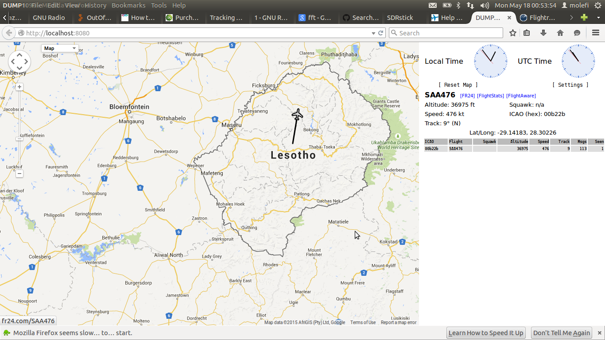Click the Settings link under UTC clock
This screenshot has height=340, width=605.
[570, 85]
